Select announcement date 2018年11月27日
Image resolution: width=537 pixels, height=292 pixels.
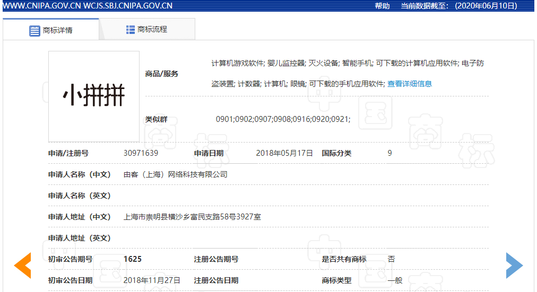152,280
